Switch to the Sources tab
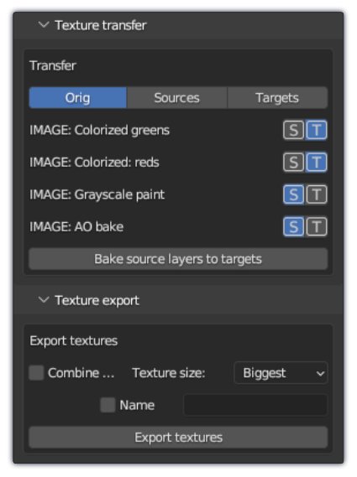This screenshot has height=477, width=357. 177,98
